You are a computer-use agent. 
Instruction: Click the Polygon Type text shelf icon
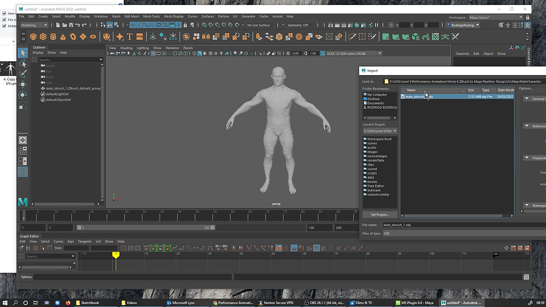(x=129, y=36)
